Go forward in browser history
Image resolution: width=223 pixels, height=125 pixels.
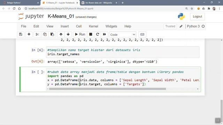(9, 8)
